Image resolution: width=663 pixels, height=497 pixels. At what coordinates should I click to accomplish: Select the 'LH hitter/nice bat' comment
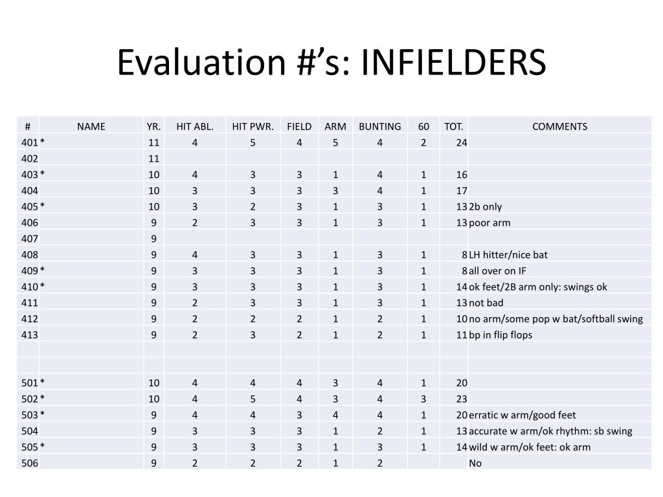click(508, 255)
